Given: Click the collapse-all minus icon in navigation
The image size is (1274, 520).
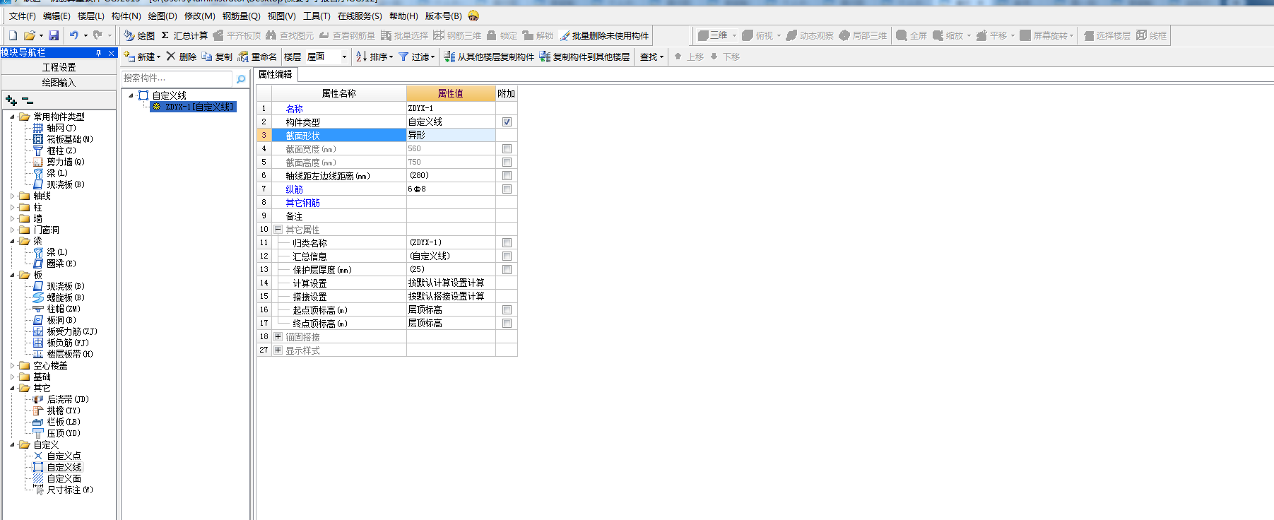Looking at the screenshot, I should [28, 101].
